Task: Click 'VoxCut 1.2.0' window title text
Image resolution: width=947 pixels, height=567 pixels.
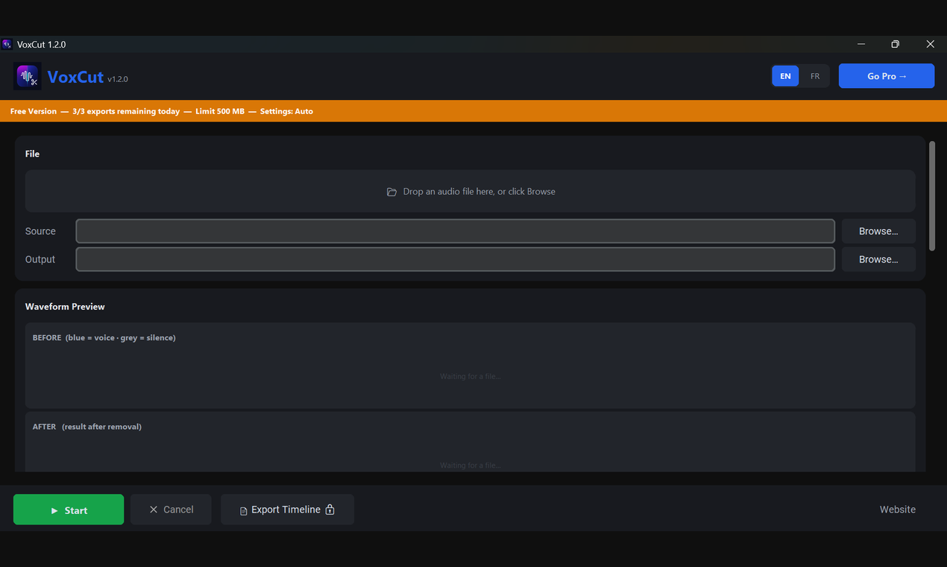Action: pyautogui.click(x=42, y=45)
